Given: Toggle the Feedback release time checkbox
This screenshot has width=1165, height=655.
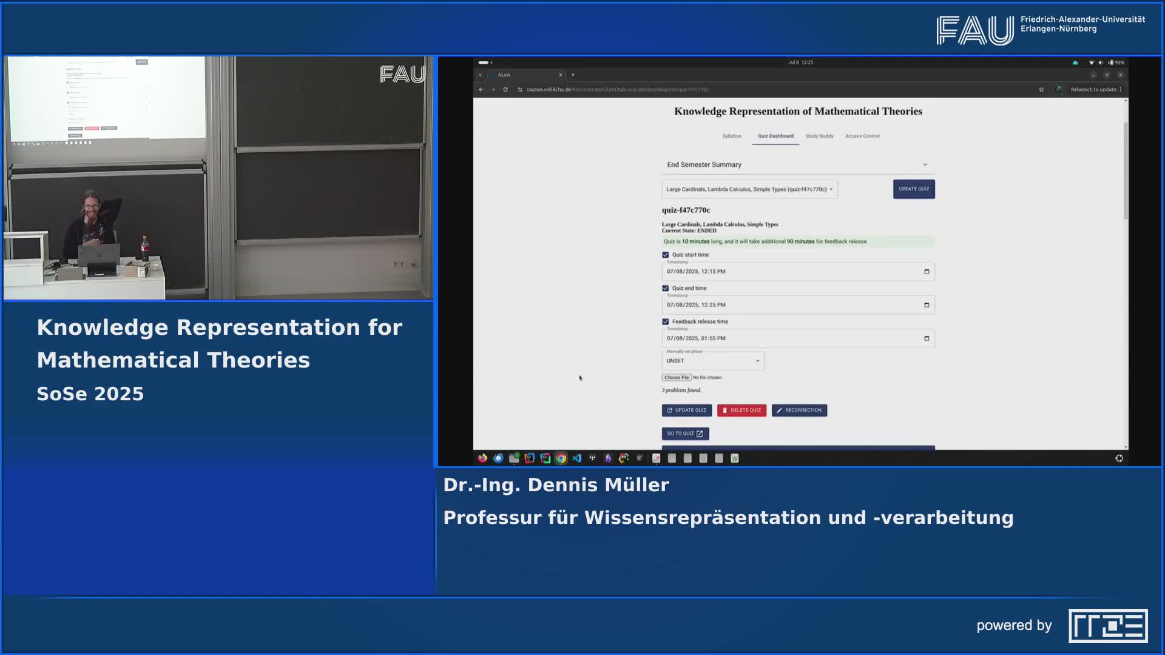Looking at the screenshot, I should click(x=666, y=322).
